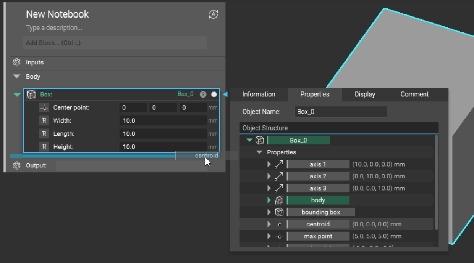Image resolution: width=474 pixels, height=263 pixels.
Task: Open help for the Box block
Action: click(x=203, y=95)
